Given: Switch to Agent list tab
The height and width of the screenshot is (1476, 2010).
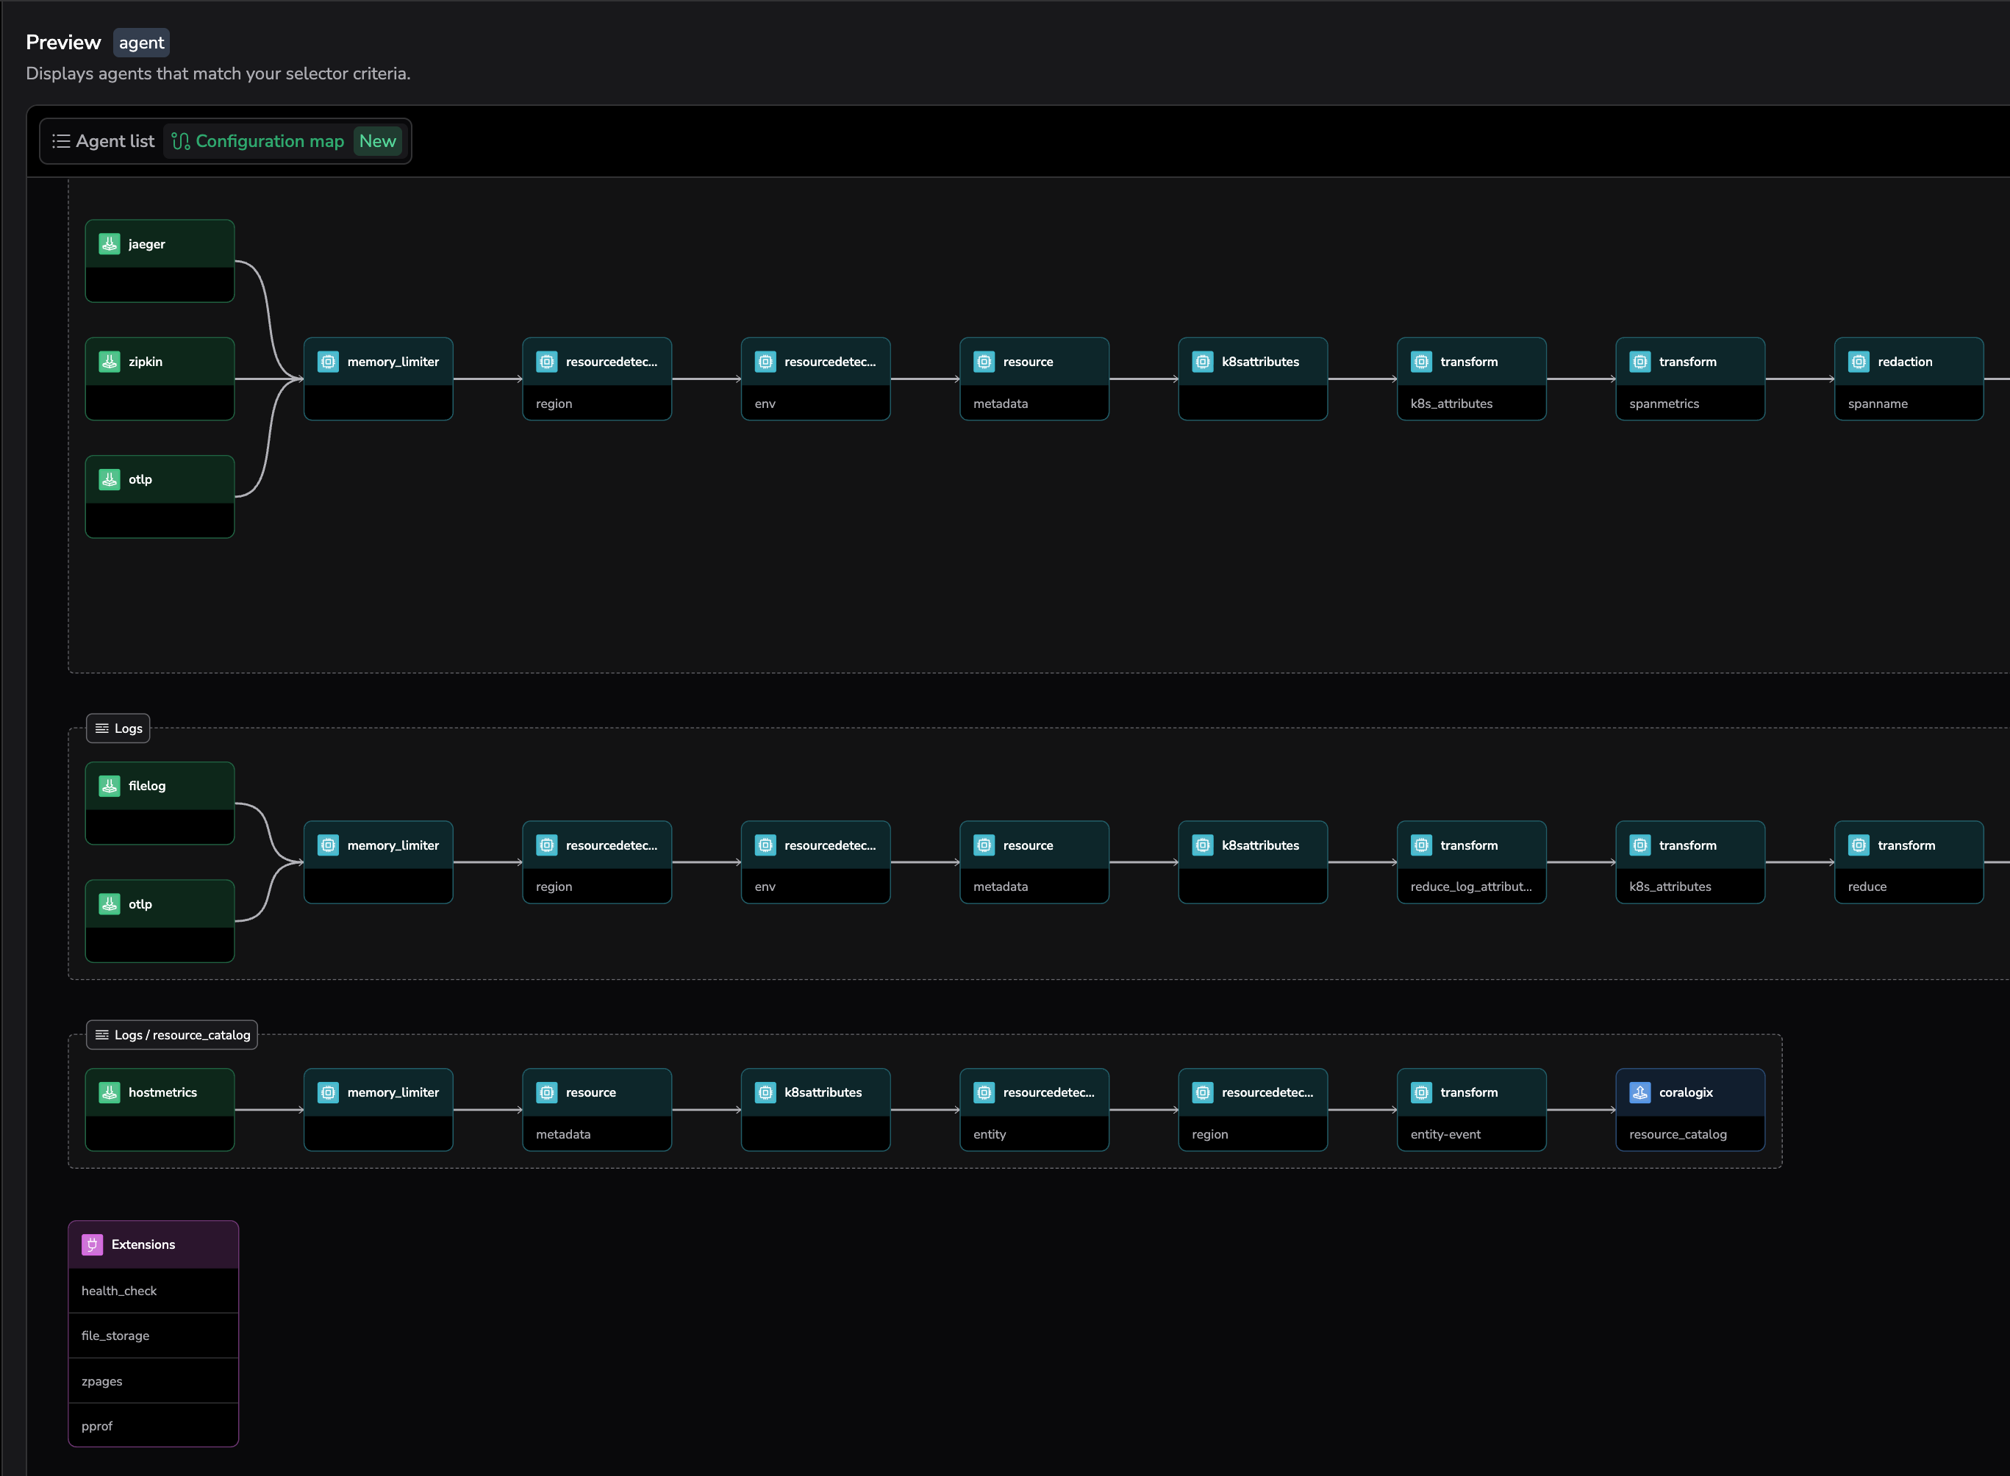Looking at the screenshot, I should 103,141.
